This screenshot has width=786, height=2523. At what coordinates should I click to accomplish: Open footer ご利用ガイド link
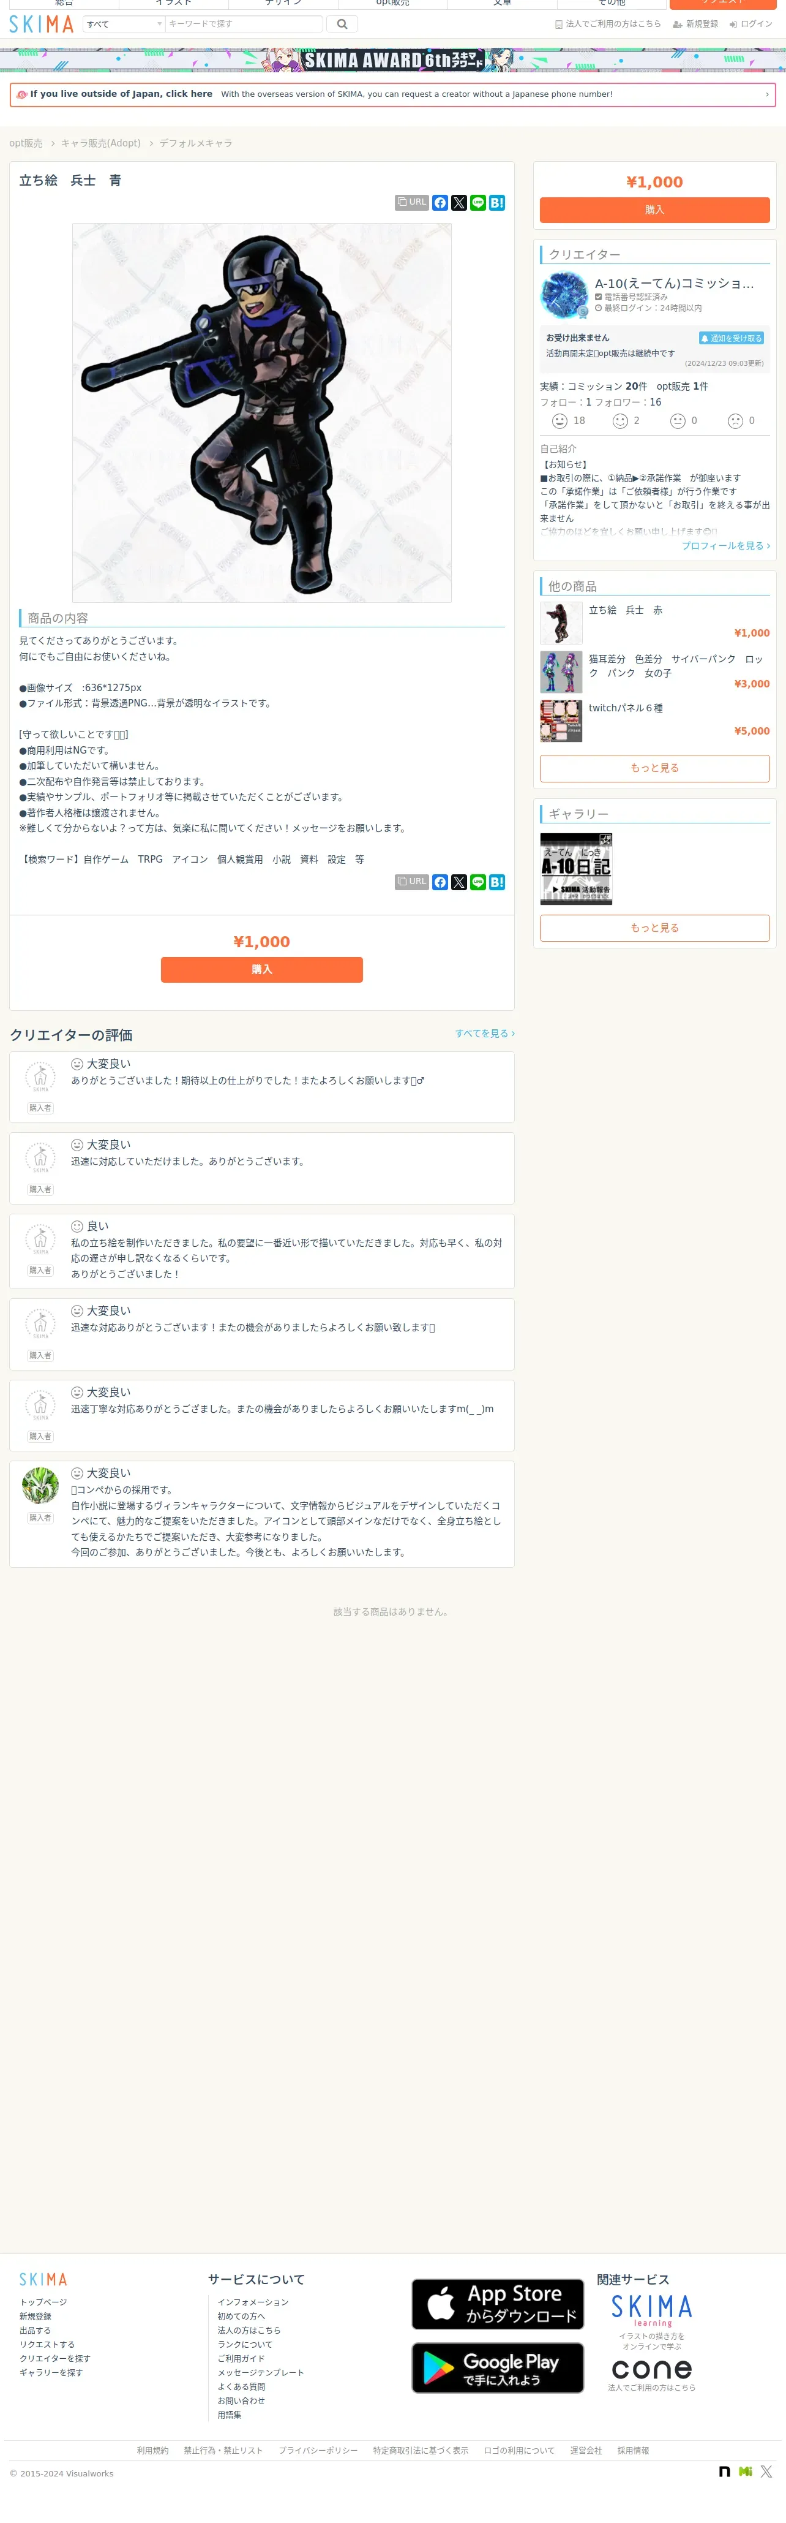tap(241, 2358)
